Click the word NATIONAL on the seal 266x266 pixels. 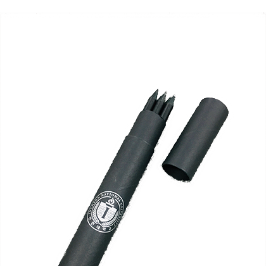pyautogui.click(x=111, y=196)
